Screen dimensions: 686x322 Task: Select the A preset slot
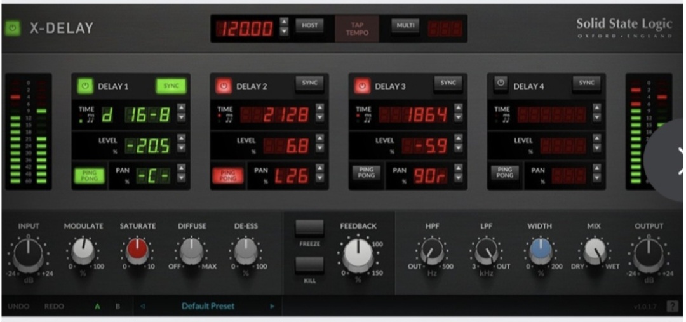click(97, 306)
